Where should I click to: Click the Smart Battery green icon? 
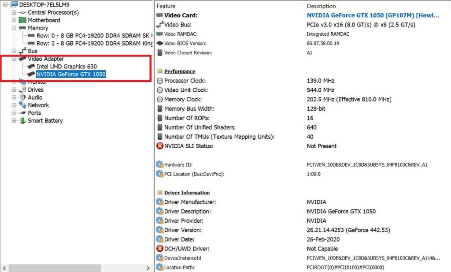(x=22, y=121)
